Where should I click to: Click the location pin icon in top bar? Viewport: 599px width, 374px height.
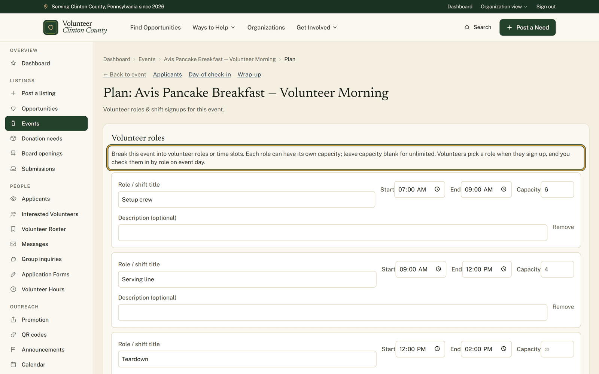(46, 7)
